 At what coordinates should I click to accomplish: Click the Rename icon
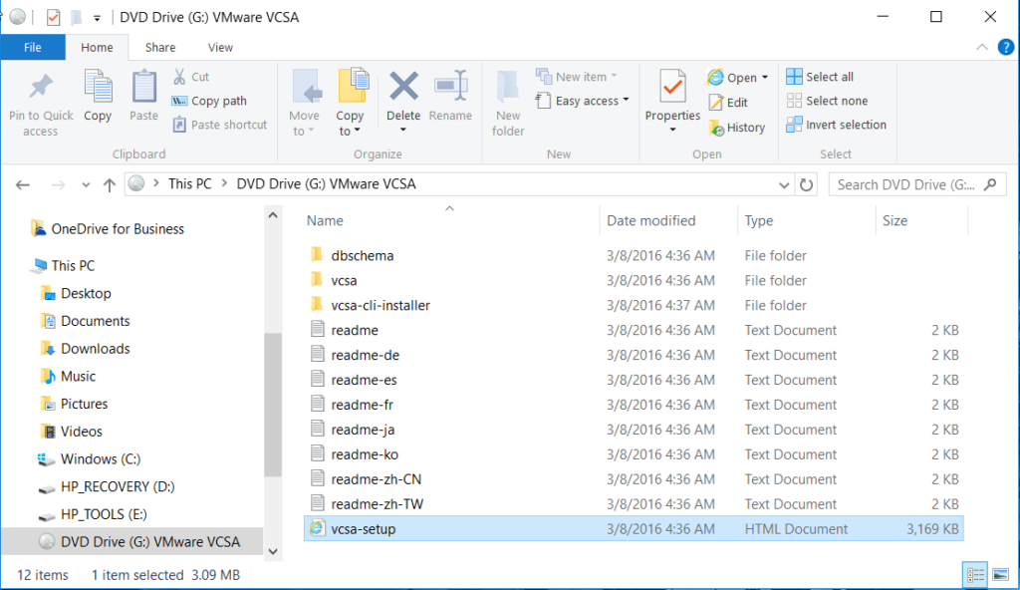click(451, 86)
